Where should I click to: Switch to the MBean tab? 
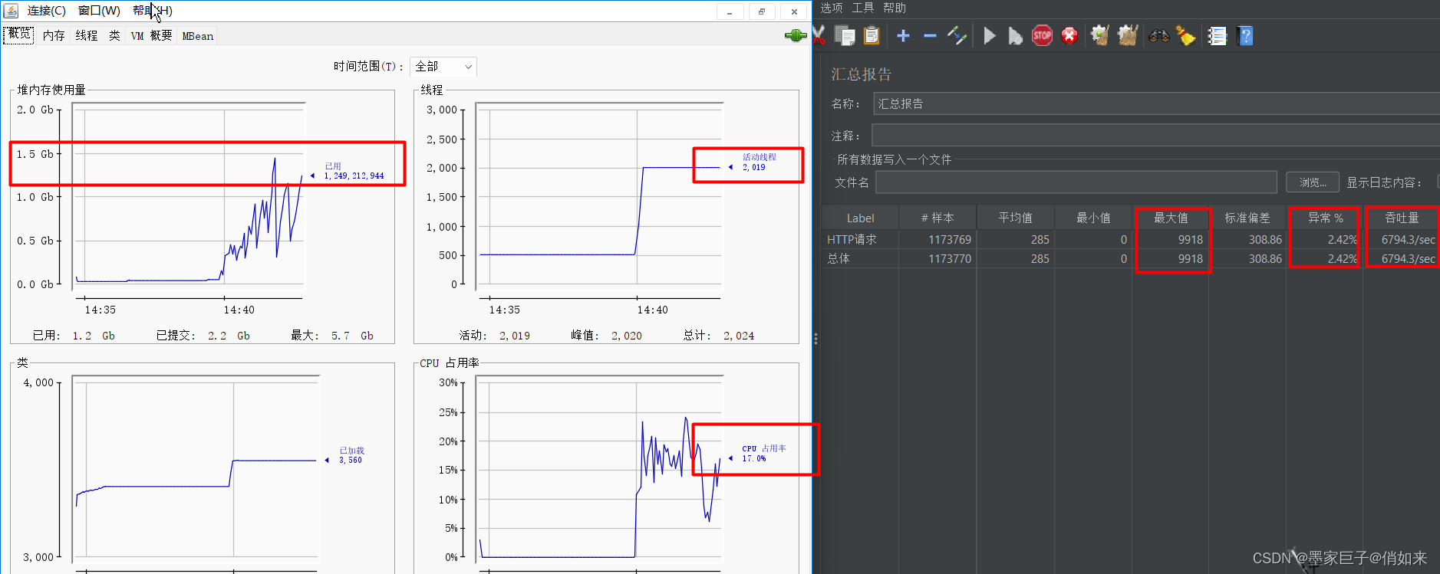(x=198, y=36)
